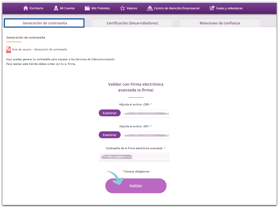The image size is (279, 208).
Task: Click the Mis Trámites folder icon
Action: [87, 8]
